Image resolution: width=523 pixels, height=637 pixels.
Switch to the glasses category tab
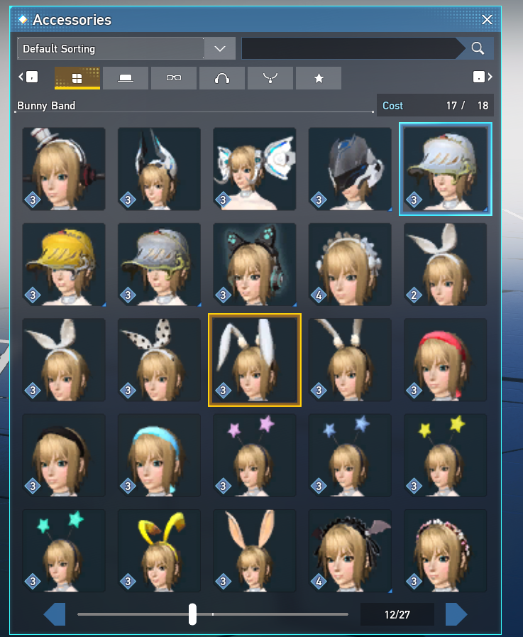click(x=174, y=78)
